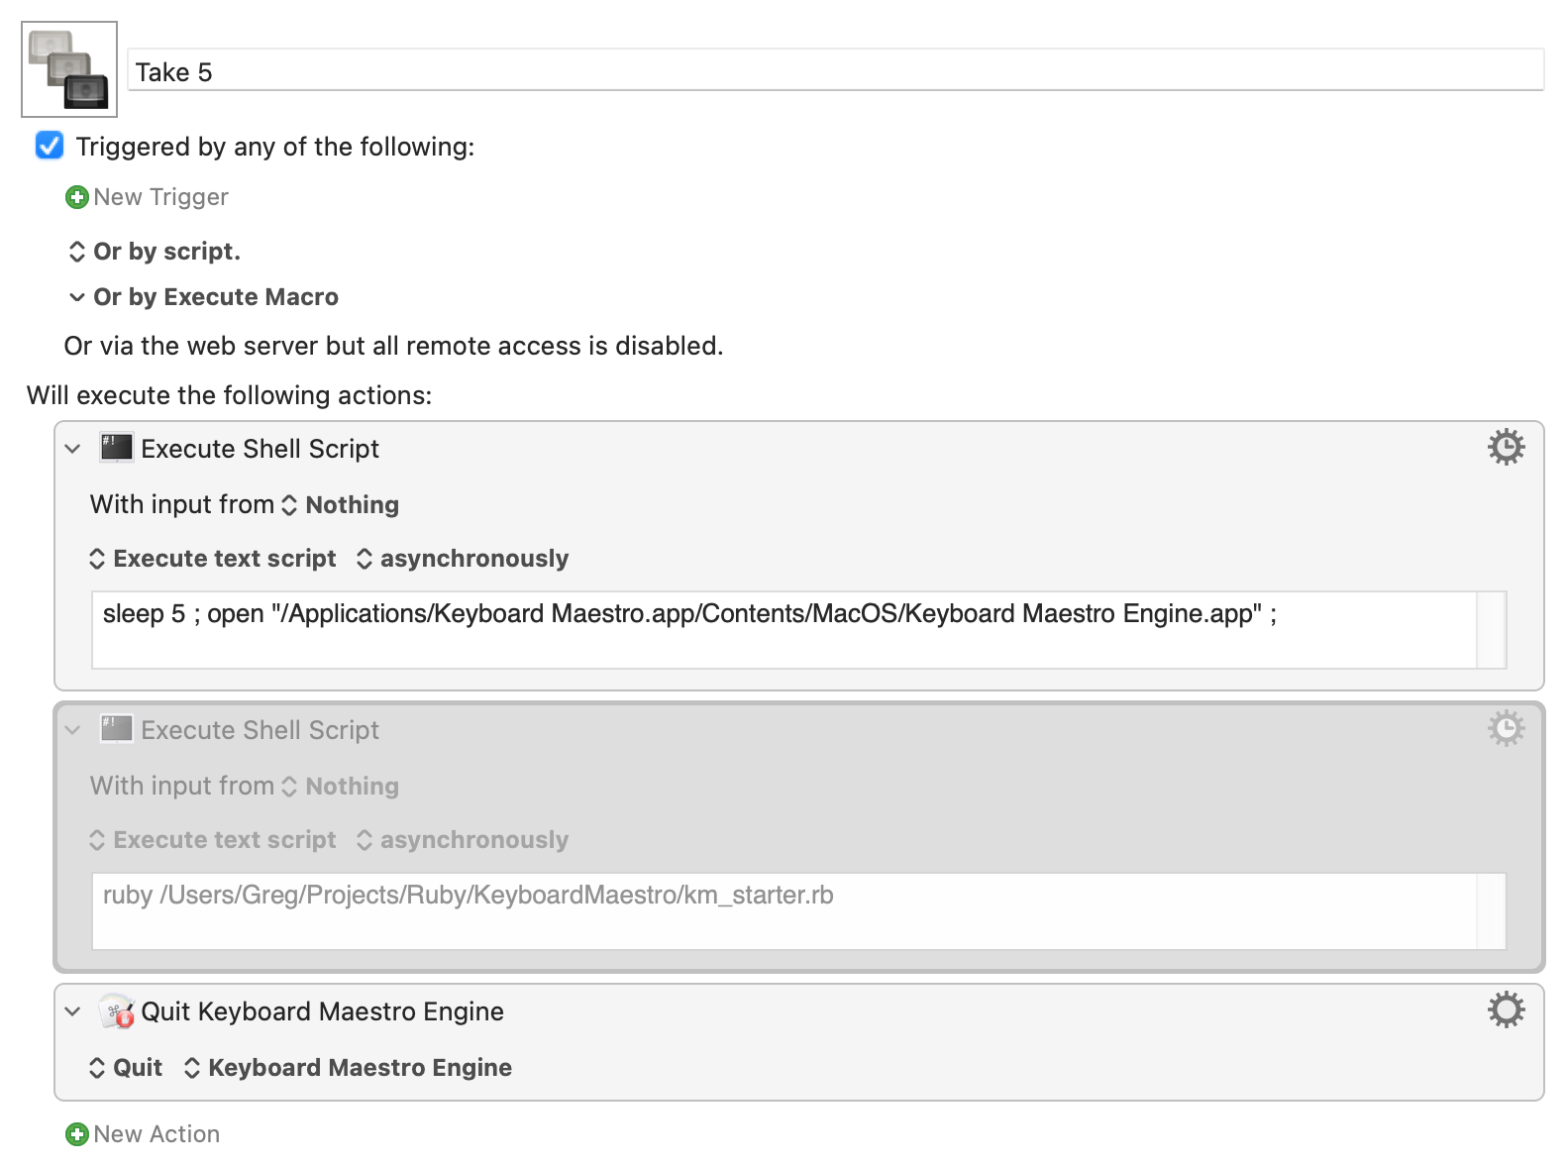Select the first Execute Shell Script title

point(260,449)
